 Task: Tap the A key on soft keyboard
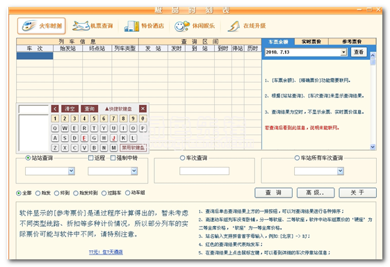pos(55,138)
